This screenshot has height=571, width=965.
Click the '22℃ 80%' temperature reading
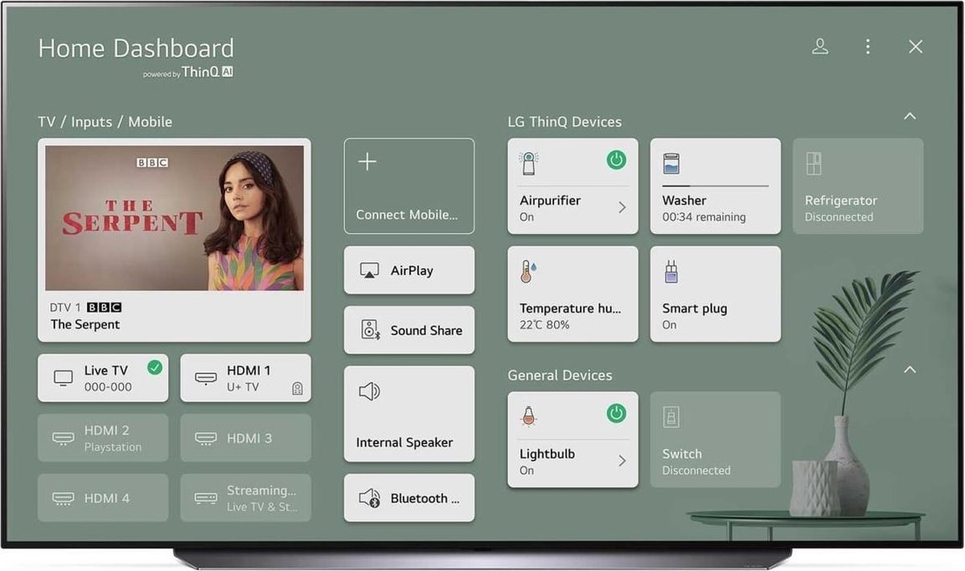pyautogui.click(x=544, y=325)
